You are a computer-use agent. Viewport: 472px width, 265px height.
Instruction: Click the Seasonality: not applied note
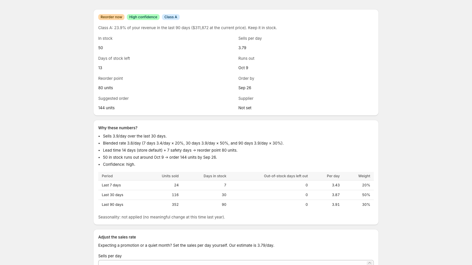(162, 217)
